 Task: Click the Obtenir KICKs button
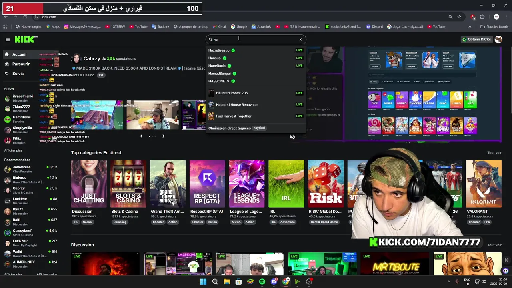tap(476, 39)
